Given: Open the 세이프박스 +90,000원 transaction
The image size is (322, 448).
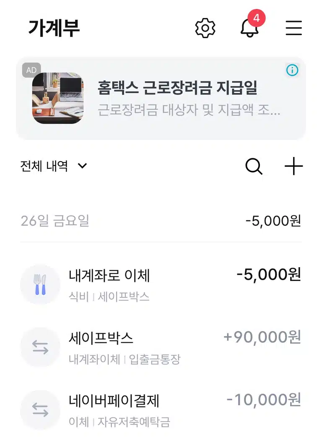Looking at the screenshot, I should 161,347.
